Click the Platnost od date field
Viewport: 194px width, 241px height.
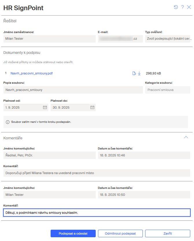point(23,107)
